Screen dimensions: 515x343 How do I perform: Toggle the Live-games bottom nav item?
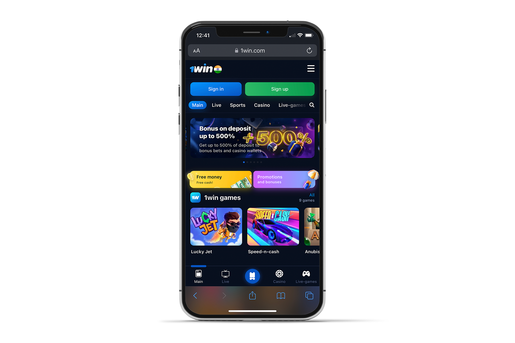point(306,276)
